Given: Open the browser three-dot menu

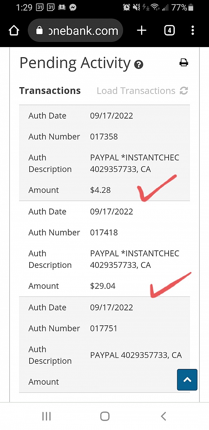Looking at the screenshot, I should 193,31.
